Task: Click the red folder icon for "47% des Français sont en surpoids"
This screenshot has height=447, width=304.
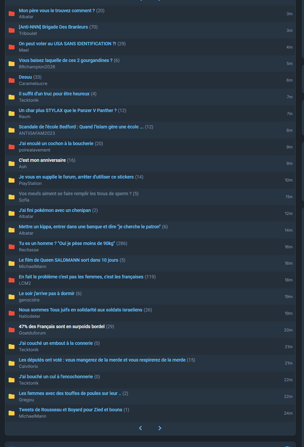Action: click(x=12, y=330)
